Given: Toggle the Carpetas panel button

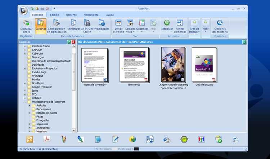Looking at the screenshot, I should (x=41, y=26).
